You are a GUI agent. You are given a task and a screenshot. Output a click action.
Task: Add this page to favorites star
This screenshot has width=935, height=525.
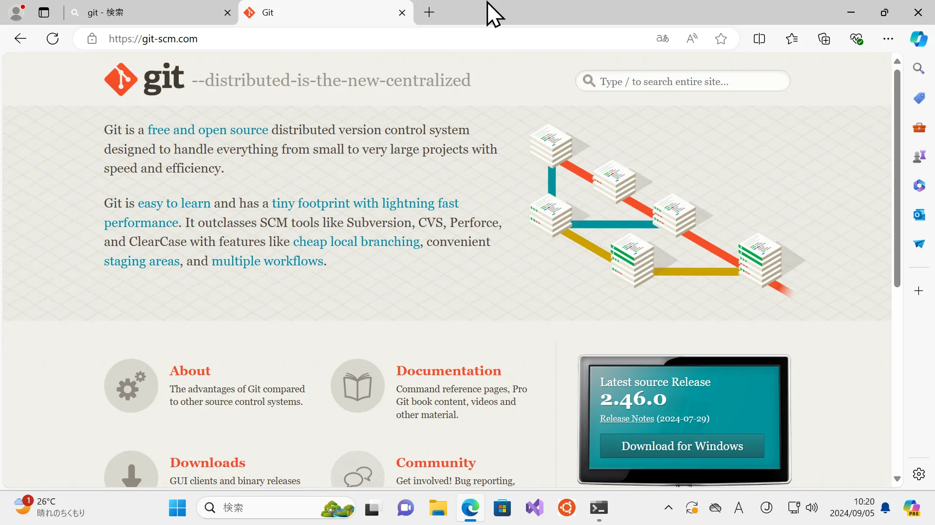pyautogui.click(x=721, y=39)
